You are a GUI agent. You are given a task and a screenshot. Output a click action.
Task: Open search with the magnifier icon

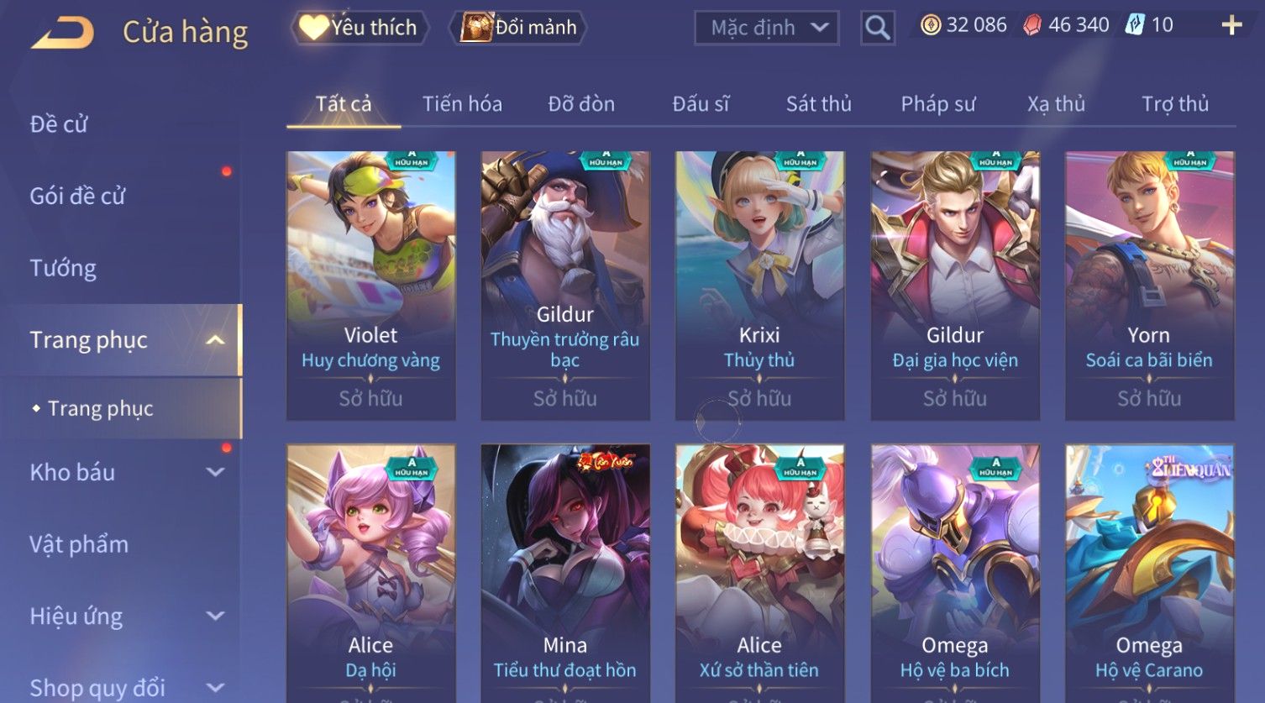coord(877,28)
